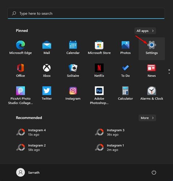Launch Adobe Photoshop Express

coord(99,95)
